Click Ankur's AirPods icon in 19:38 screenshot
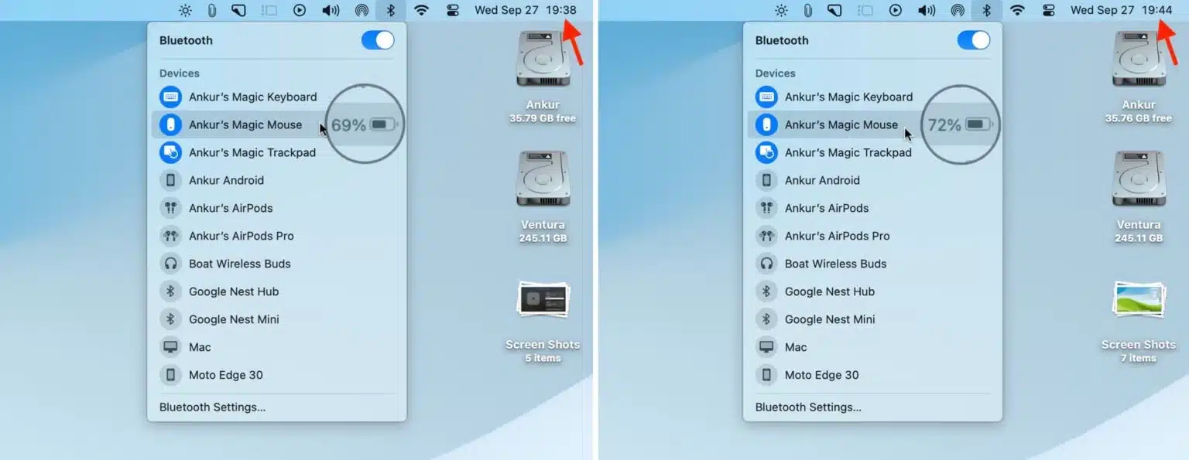Screen dimensions: 1189x460 point(170,208)
